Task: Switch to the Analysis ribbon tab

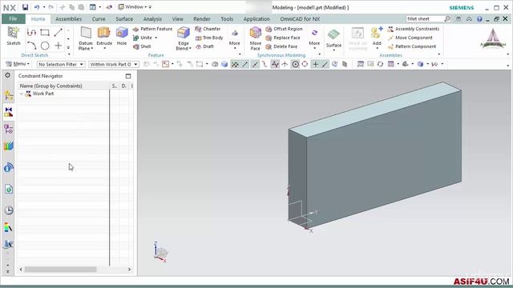Action: (152, 19)
